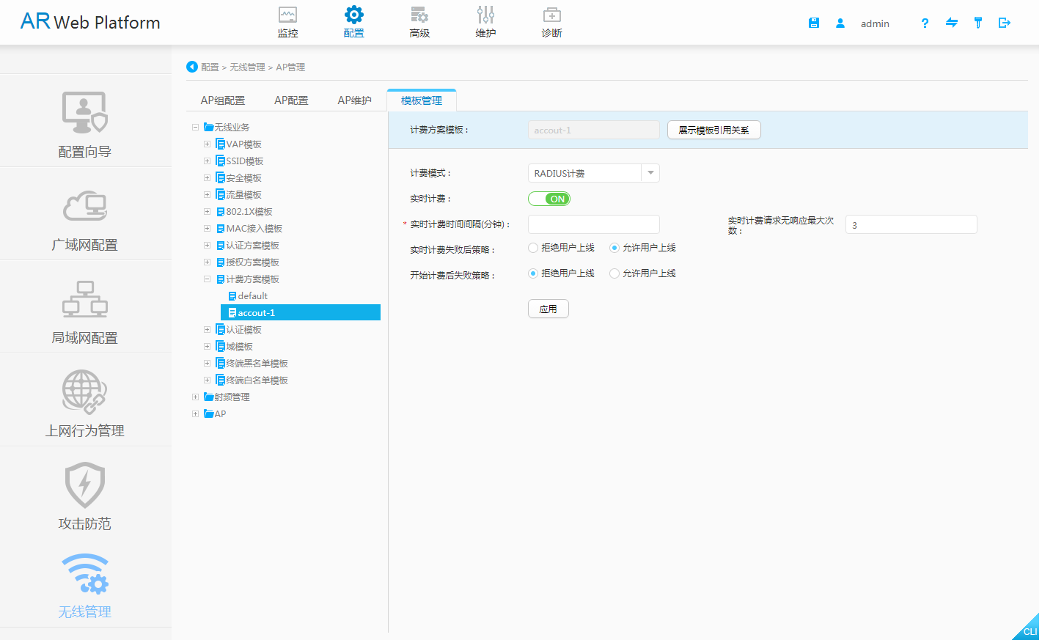Open the 计费模式 dropdown

pos(650,172)
